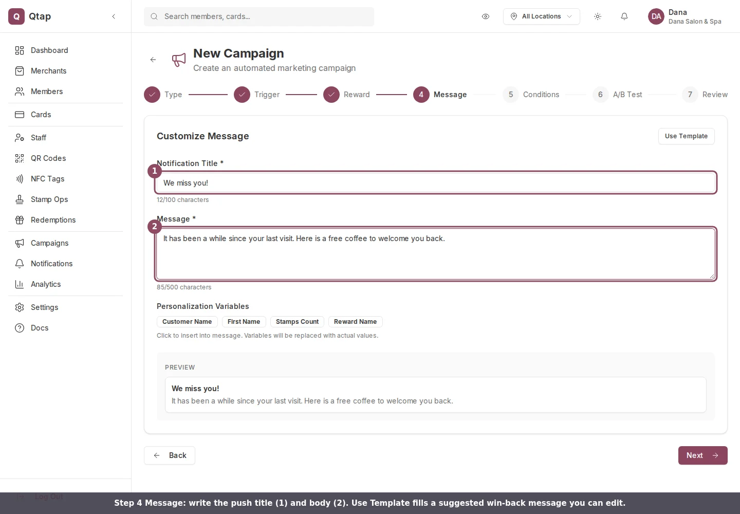The image size is (740, 514).
Task: Open the Cards sidebar item
Action: pyautogui.click(x=66, y=115)
